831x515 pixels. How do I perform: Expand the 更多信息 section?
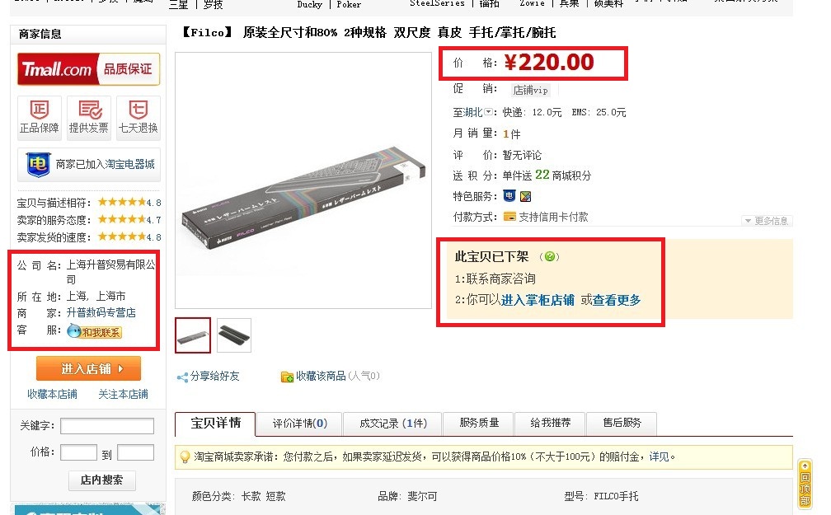[767, 220]
